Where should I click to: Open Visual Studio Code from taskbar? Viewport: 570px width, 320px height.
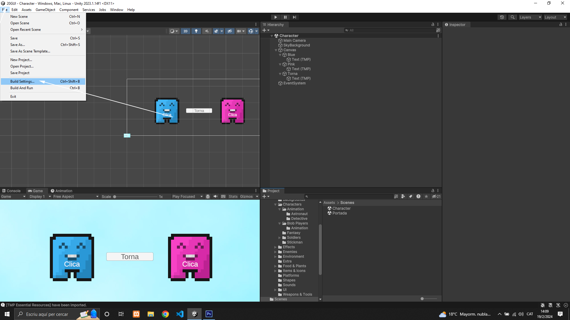[x=180, y=314]
